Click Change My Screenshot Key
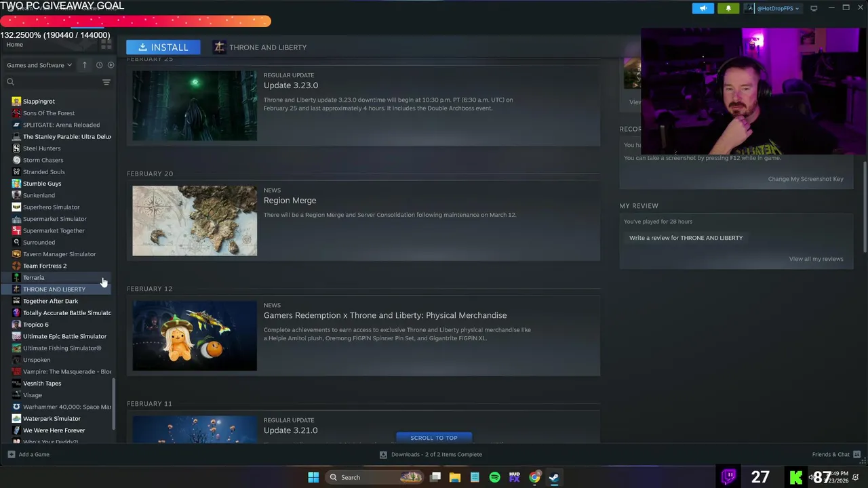The width and height of the screenshot is (868, 488). 806,179
